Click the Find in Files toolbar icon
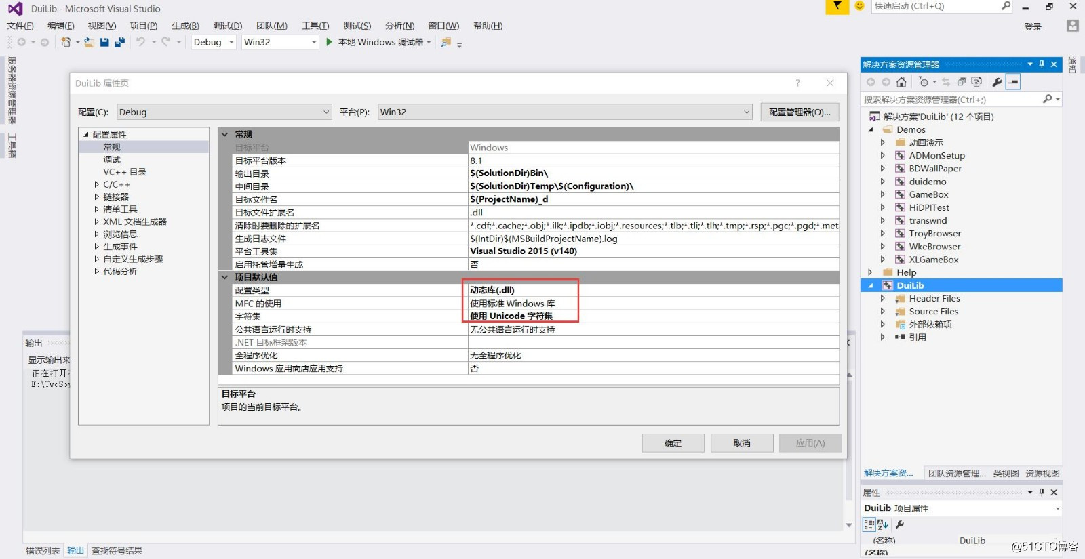Viewport: 1085px width, 559px height. pyautogui.click(x=446, y=42)
